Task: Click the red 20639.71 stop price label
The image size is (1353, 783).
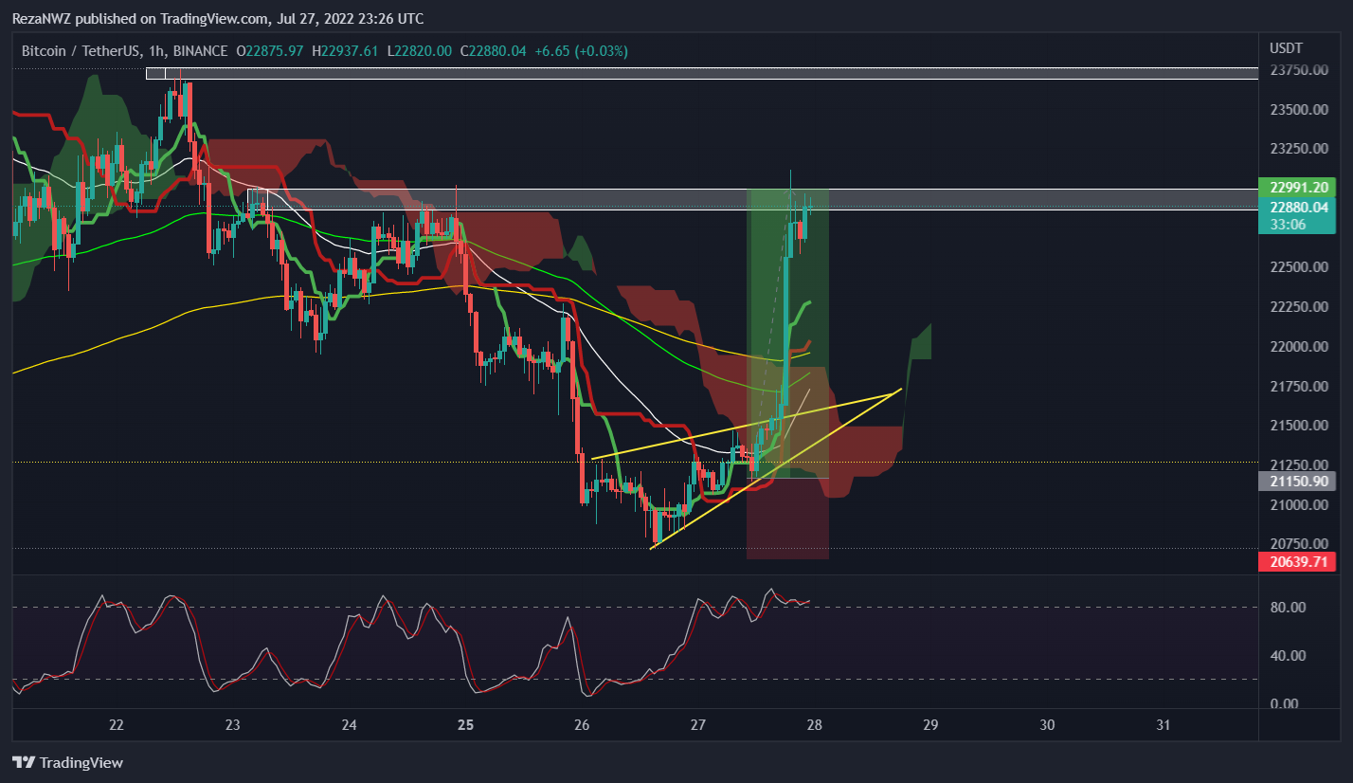Action: pos(1296,562)
